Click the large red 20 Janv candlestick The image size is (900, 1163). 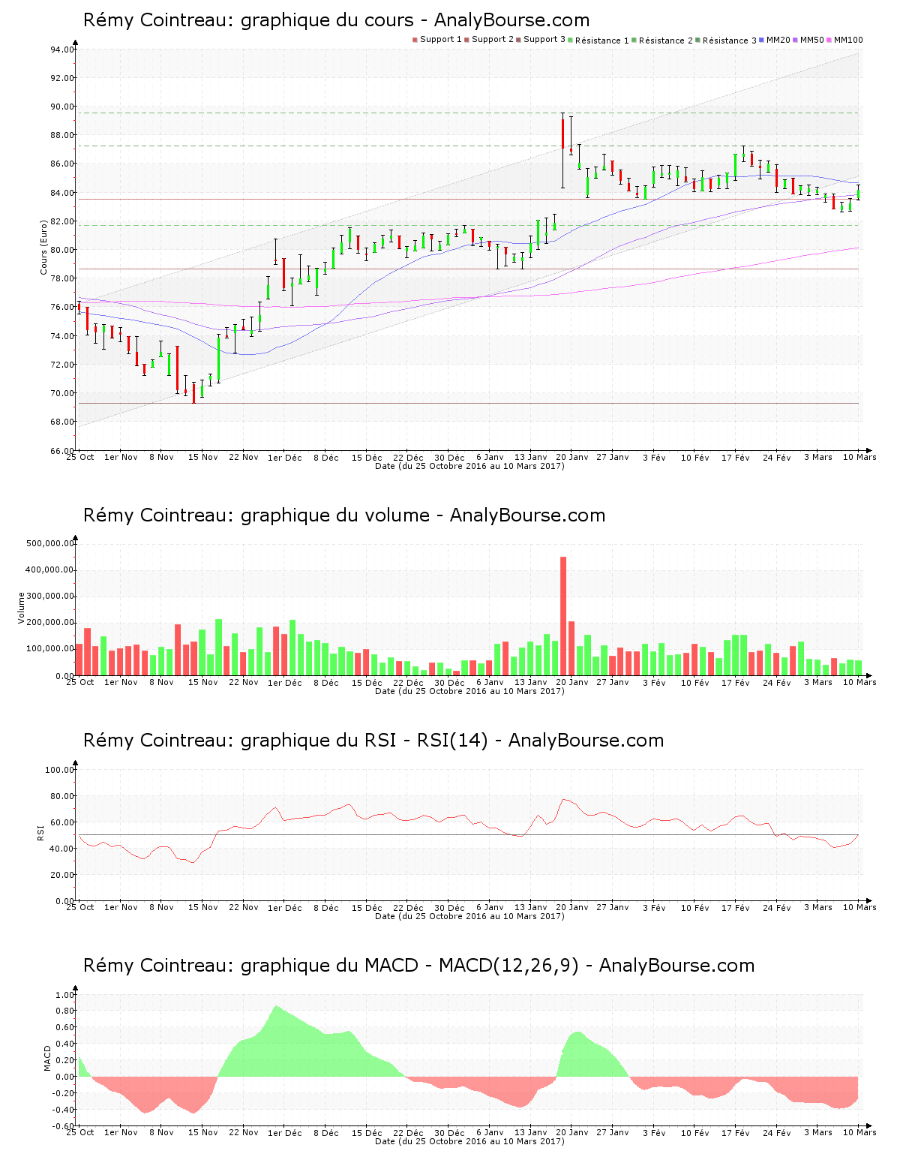(x=563, y=135)
